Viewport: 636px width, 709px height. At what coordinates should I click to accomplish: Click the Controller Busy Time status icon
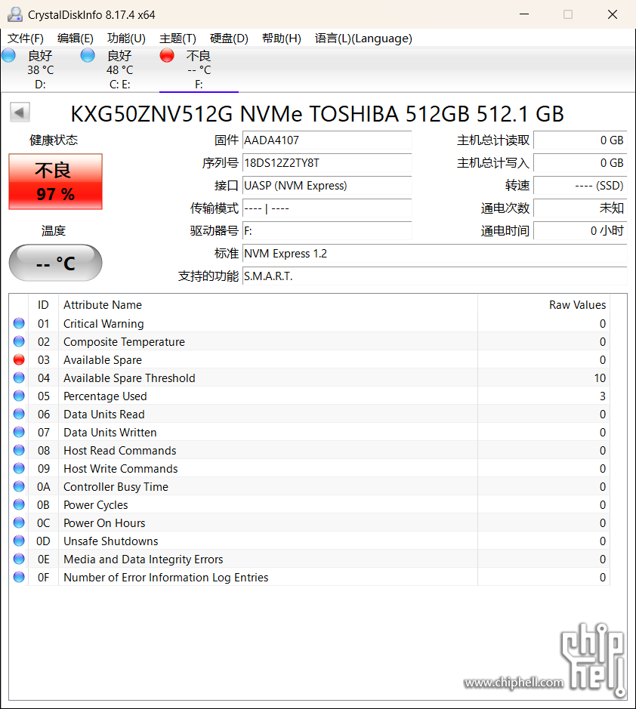(19, 486)
